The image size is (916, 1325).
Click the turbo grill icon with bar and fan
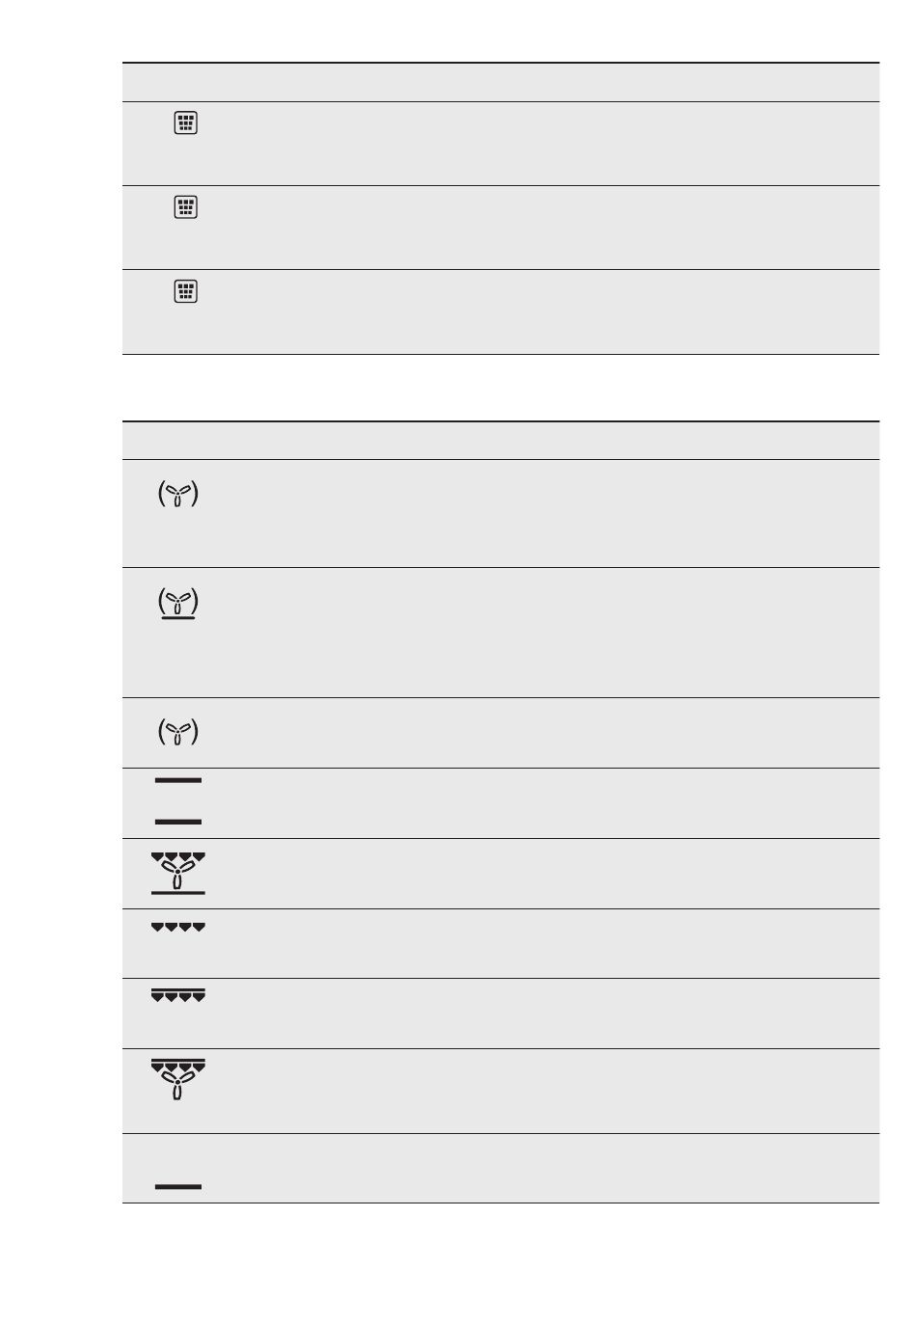click(178, 1080)
